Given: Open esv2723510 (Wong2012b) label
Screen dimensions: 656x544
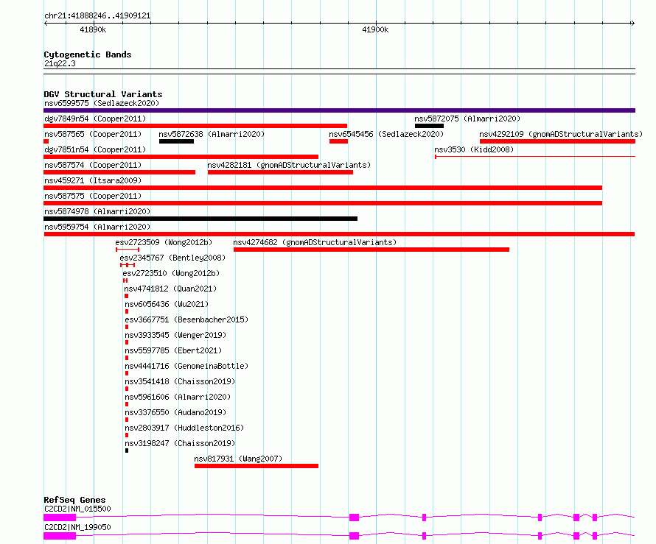Looking at the screenshot, I should 171,273.
